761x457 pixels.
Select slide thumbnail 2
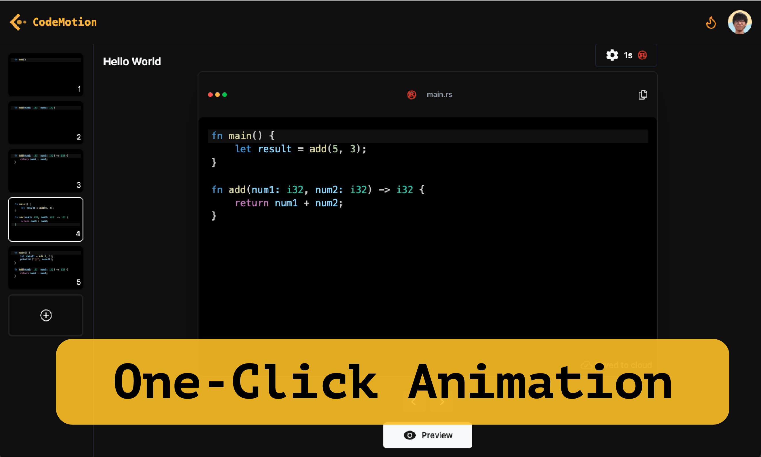46,123
